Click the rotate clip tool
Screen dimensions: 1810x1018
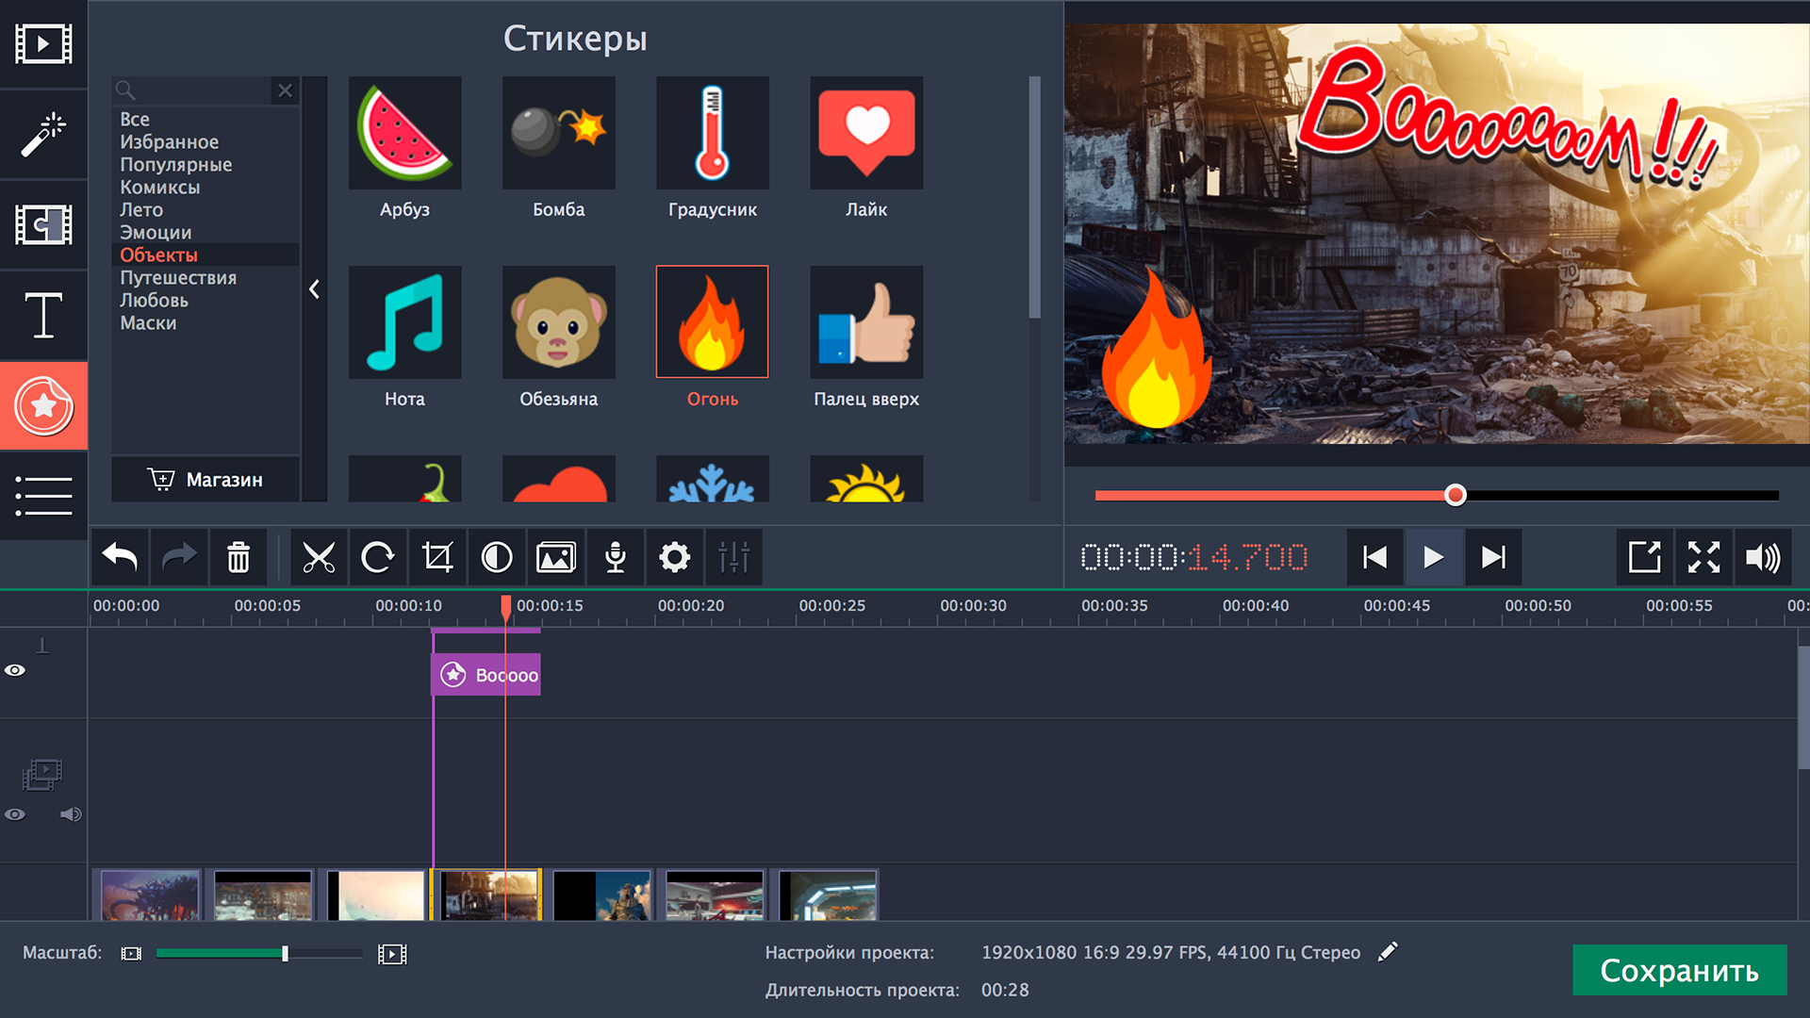(x=377, y=558)
